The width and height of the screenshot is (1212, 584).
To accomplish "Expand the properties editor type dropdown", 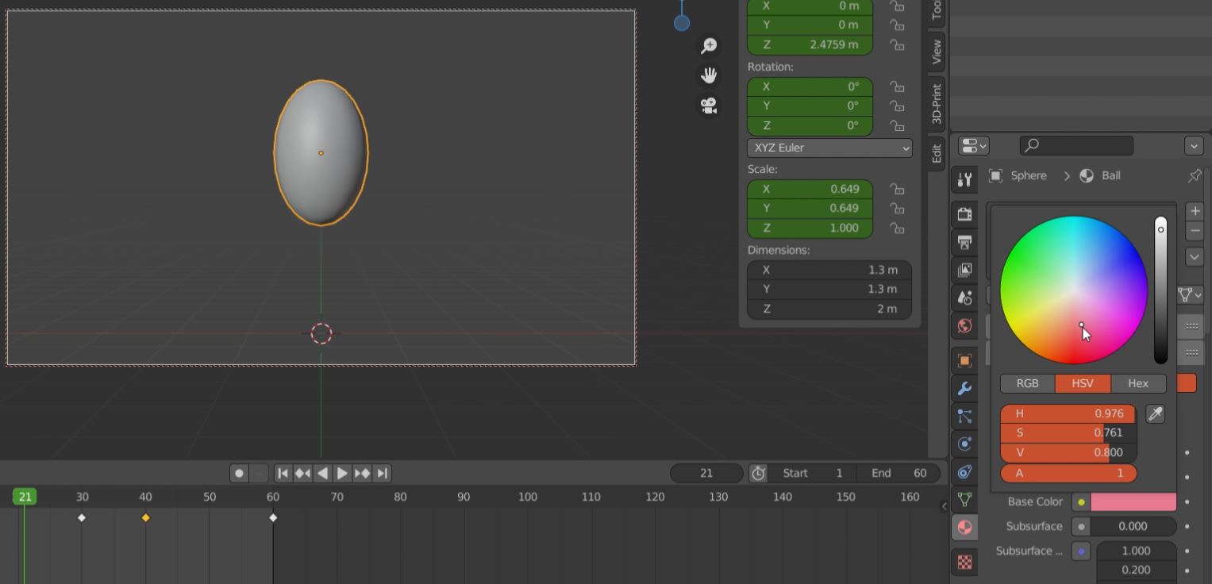I will pos(973,146).
